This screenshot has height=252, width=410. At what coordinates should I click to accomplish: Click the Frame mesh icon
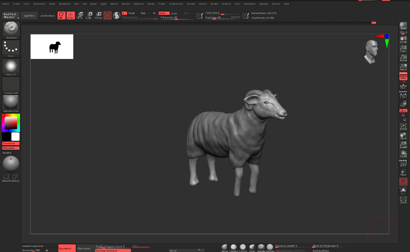click(x=403, y=126)
